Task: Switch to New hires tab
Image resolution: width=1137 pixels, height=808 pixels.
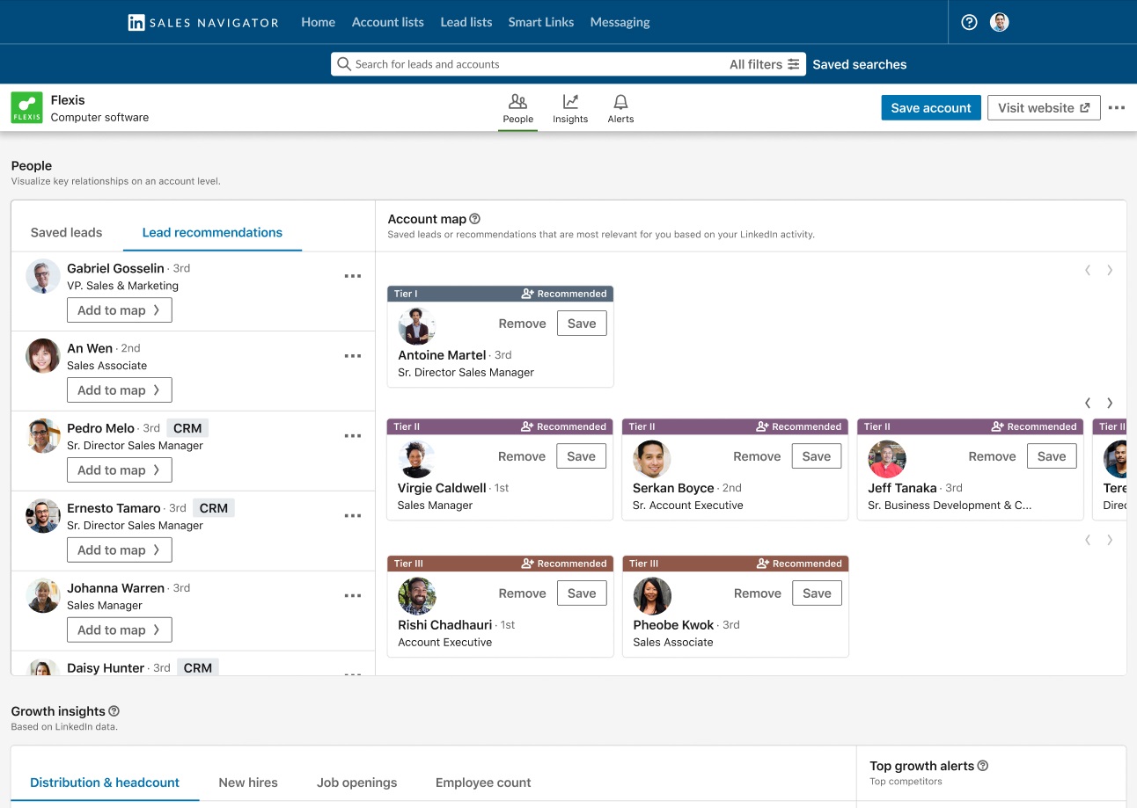Action: click(x=248, y=783)
